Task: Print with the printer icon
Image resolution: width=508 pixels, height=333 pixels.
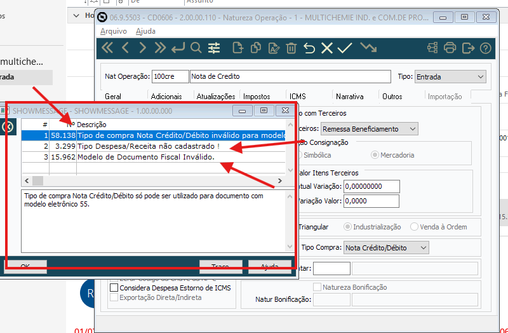Action: (450, 48)
